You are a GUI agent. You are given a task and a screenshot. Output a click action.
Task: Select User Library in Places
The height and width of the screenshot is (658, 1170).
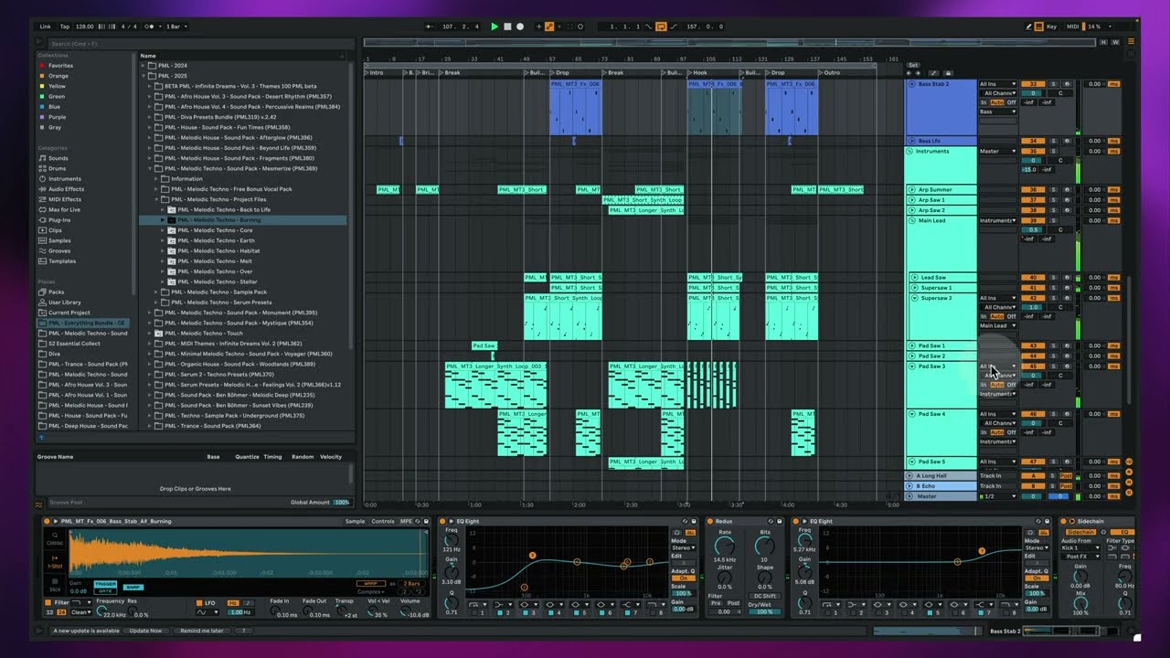tap(65, 302)
